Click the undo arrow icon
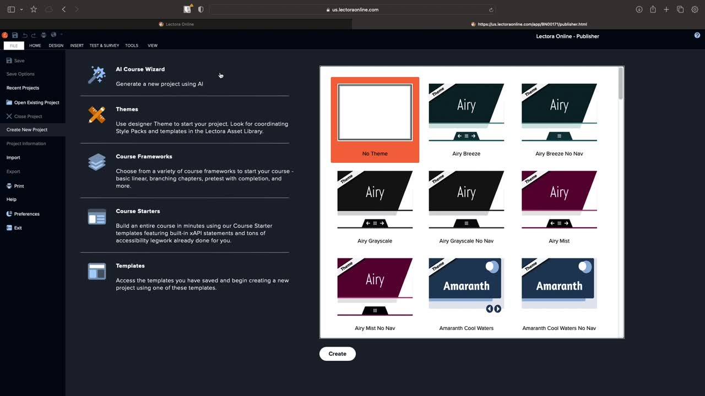705x396 pixels. [25, 35]
